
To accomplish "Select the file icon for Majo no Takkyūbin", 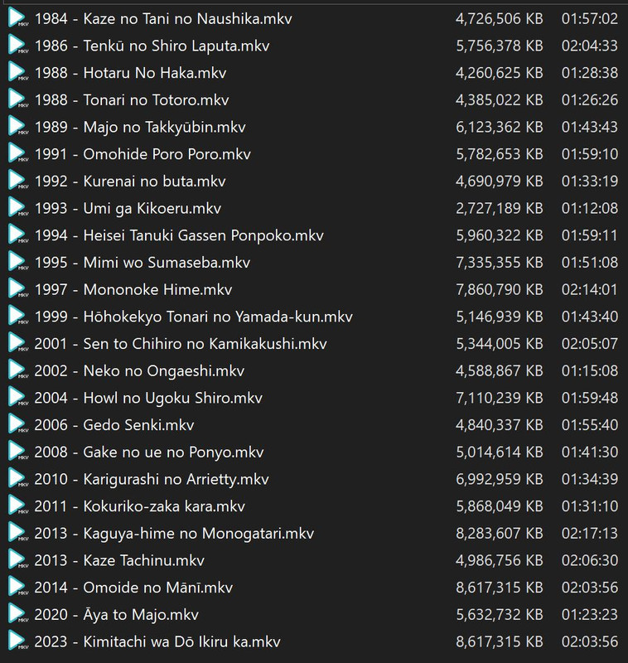I will (x=17, y=128).
